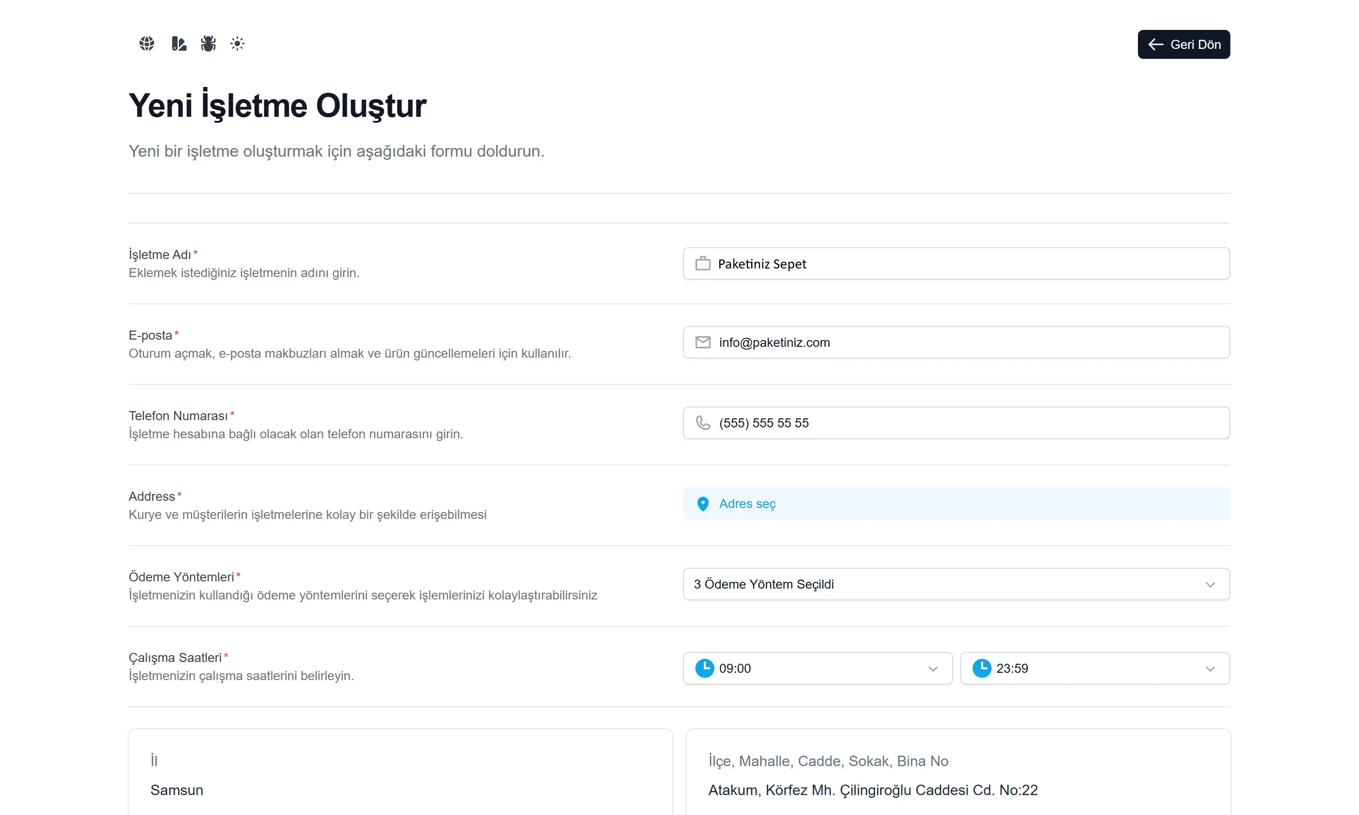Click the briefcase icon in İşletme Adı field

tap(703, 264)
